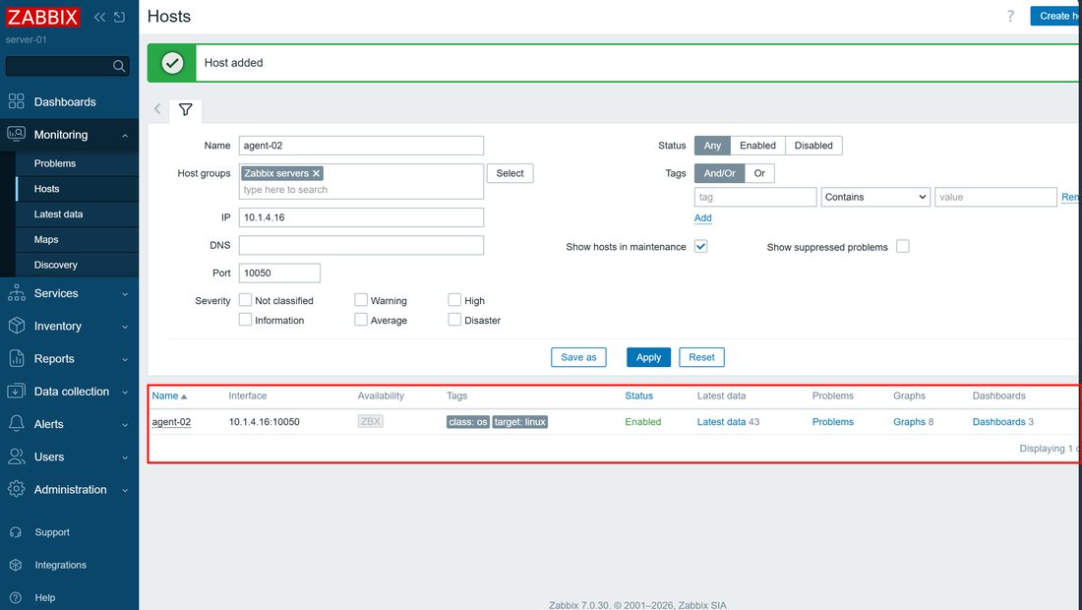The height and width of the screenshot is (610, 1082).
Task: Check the Disaster severity box
Action: (x=454, y=319)
